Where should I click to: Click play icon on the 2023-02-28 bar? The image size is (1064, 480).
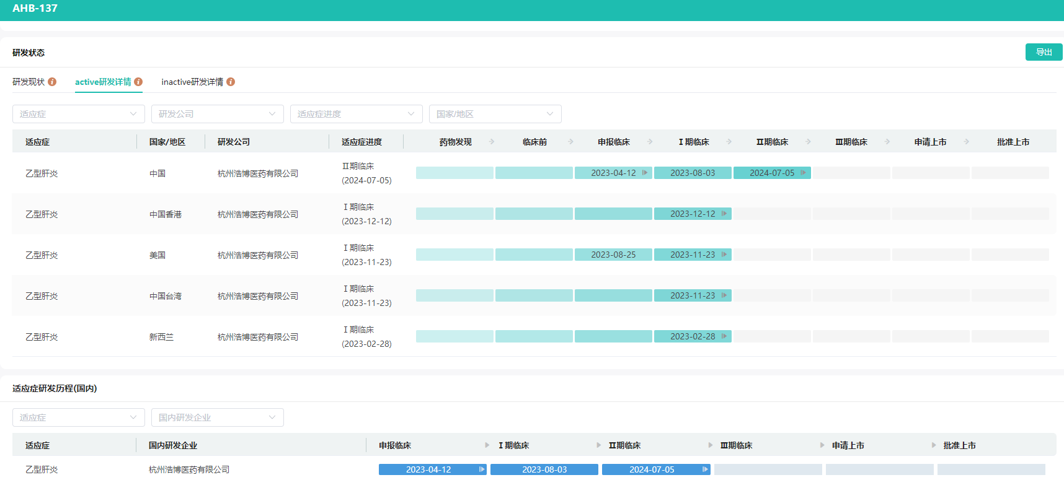(724, 336)
